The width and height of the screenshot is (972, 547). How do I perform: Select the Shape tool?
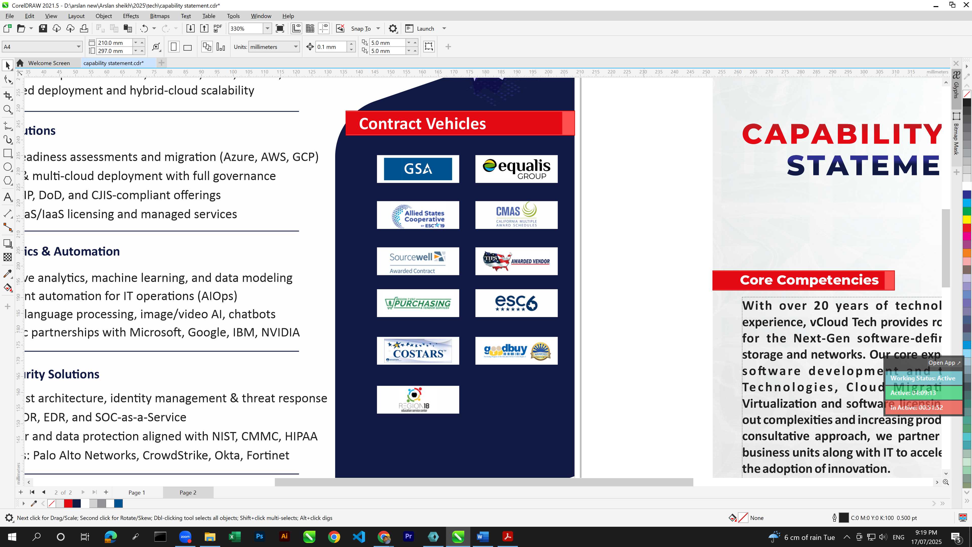(x=8, y=80)
